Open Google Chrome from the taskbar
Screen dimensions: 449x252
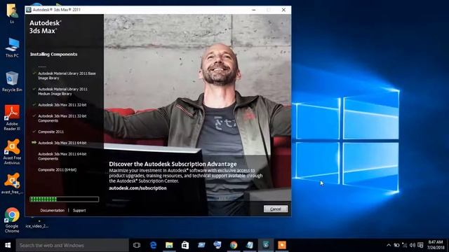[234, 245]
